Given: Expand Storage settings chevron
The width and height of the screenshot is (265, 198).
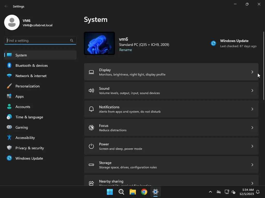Looking at the screenshot, I should tap(252, 165).
